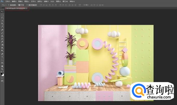Click the foreground color swatch

(x=2, y=74)
